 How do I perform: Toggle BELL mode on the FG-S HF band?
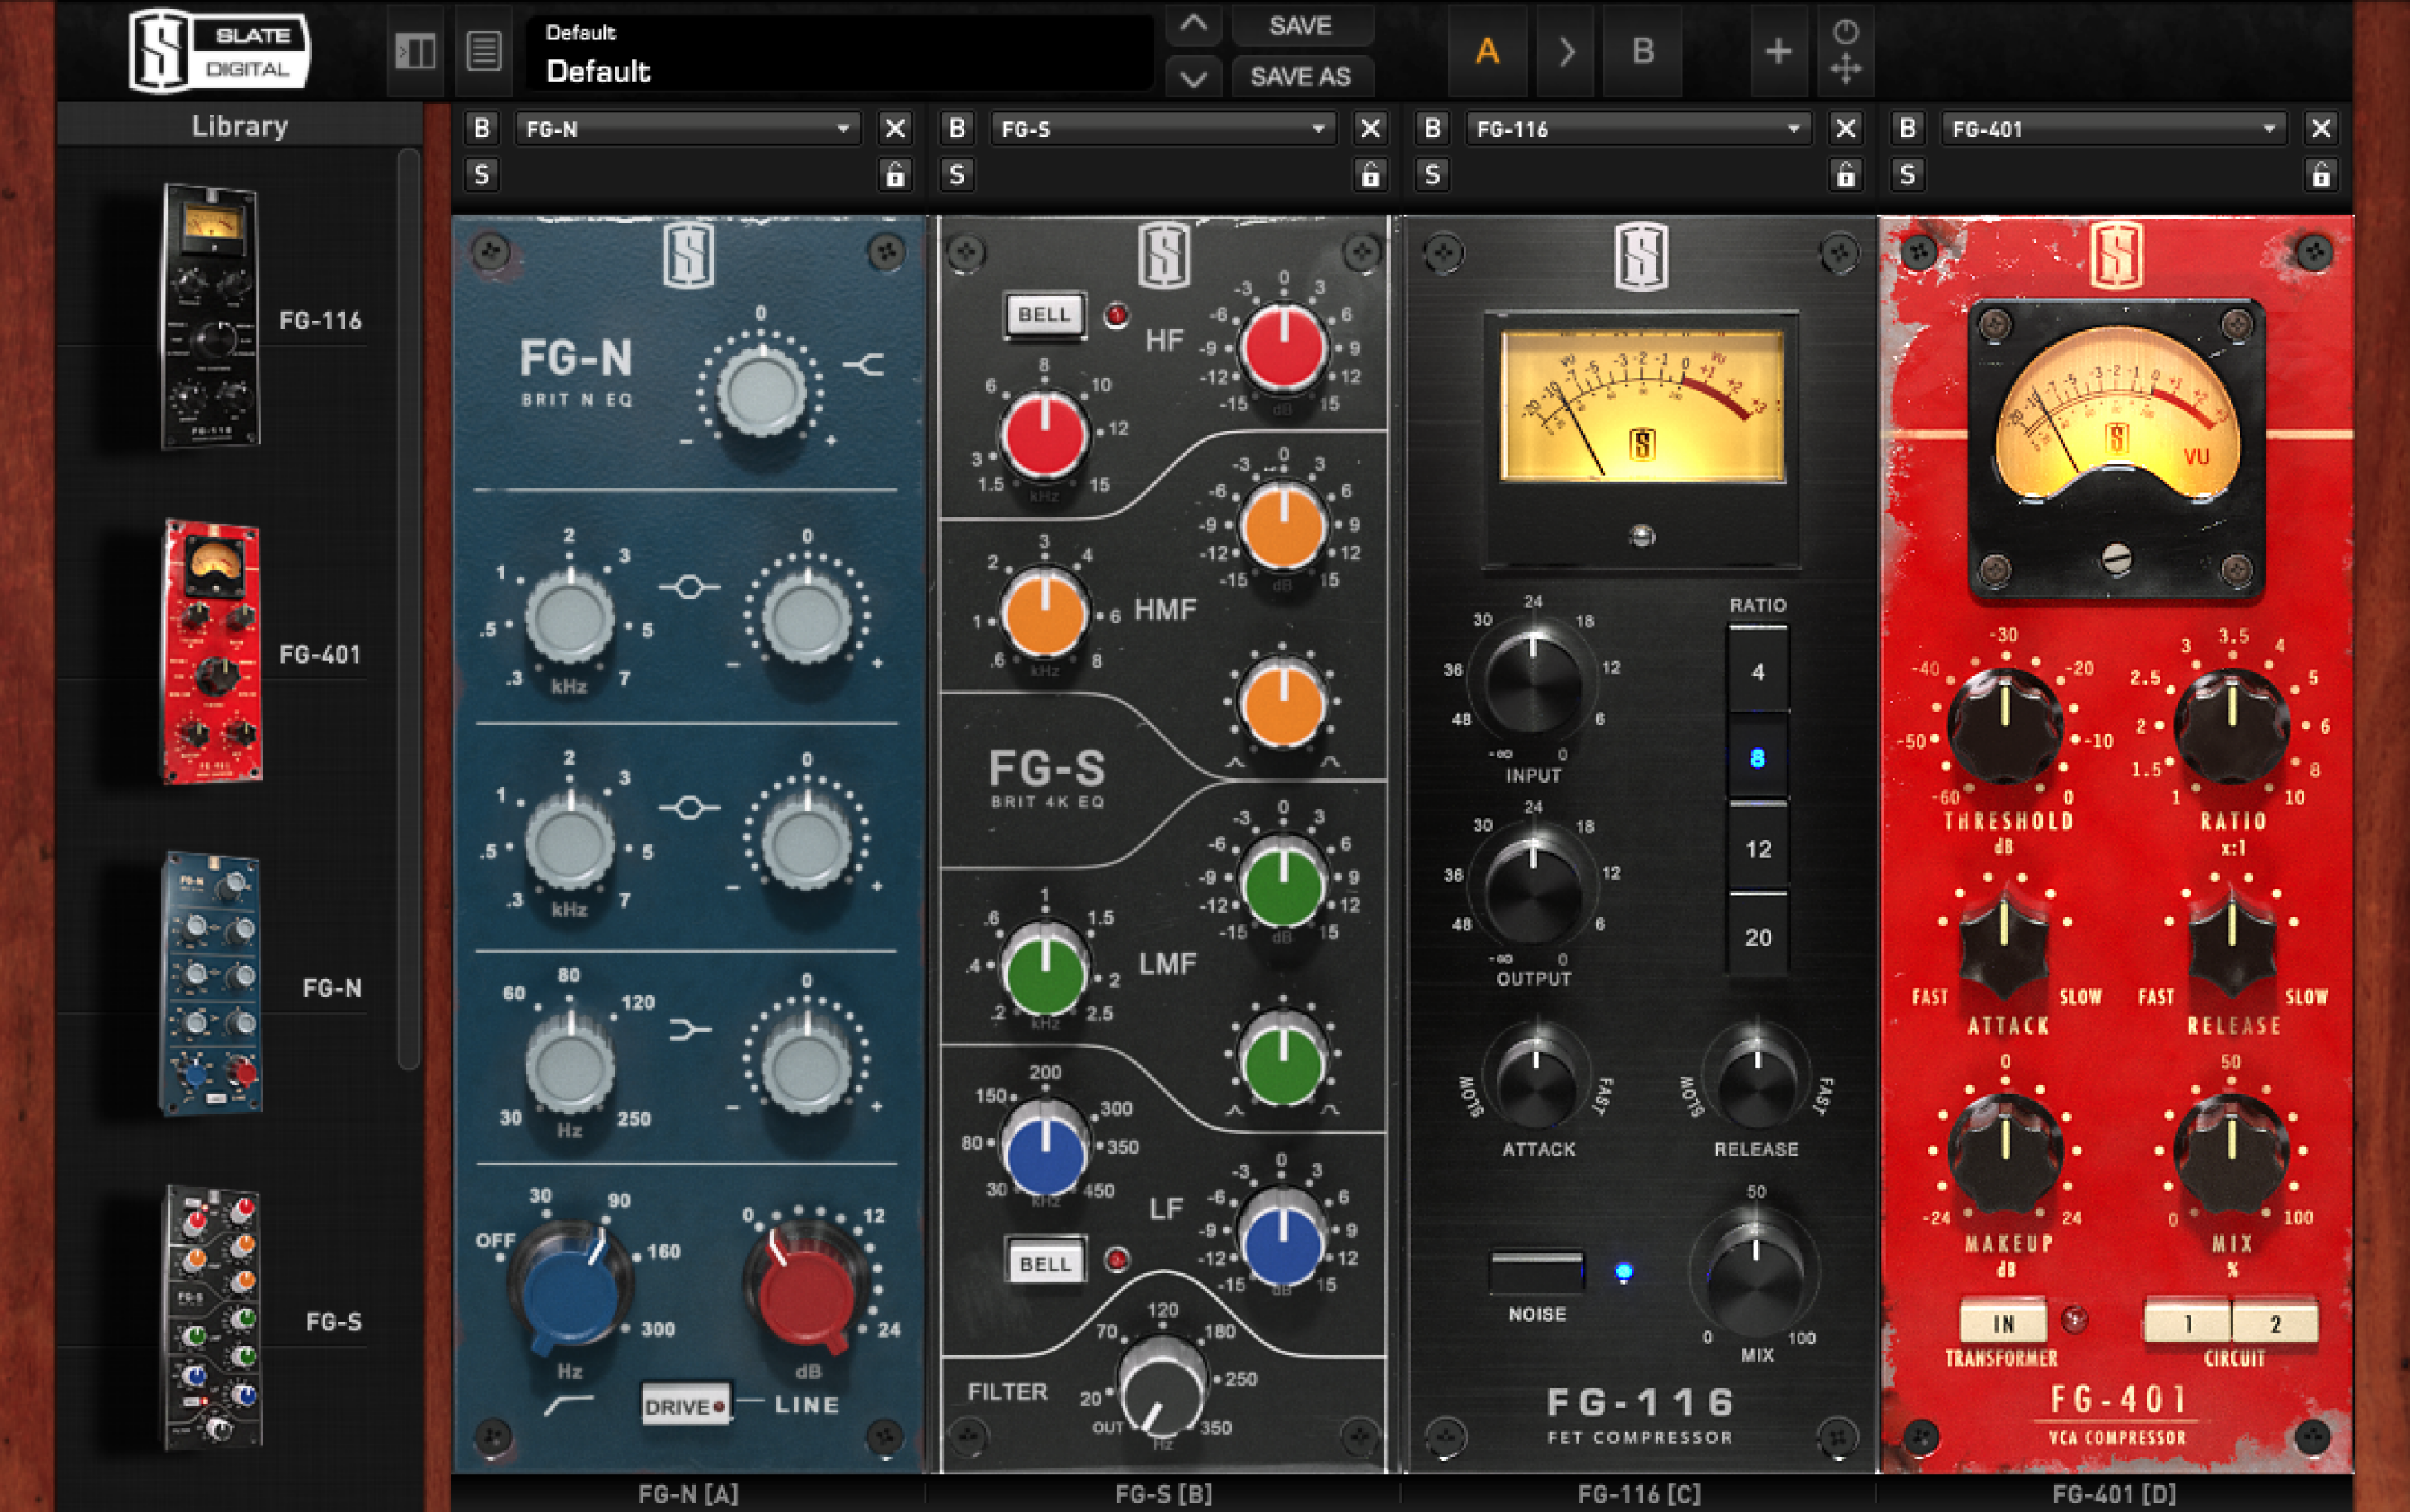[1044, 313]
